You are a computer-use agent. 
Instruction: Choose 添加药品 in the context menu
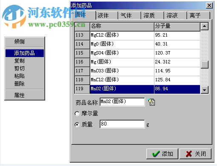click(25, 53)
